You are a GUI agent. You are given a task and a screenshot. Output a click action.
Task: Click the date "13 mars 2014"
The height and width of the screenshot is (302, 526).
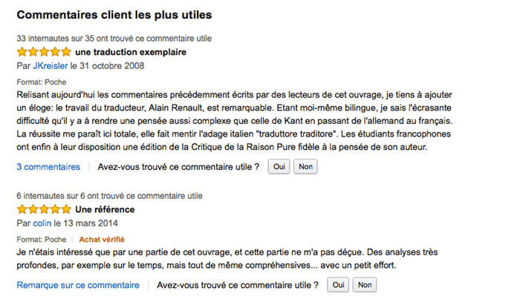coord(89,223)
